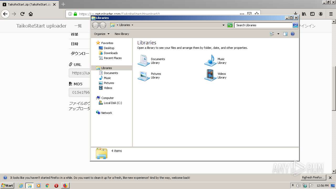Image resolution: width=336 pixels, height=189 pixels.
Task: Open more view options dropdown
Action: pyautogui.click(x=278, y=34)
